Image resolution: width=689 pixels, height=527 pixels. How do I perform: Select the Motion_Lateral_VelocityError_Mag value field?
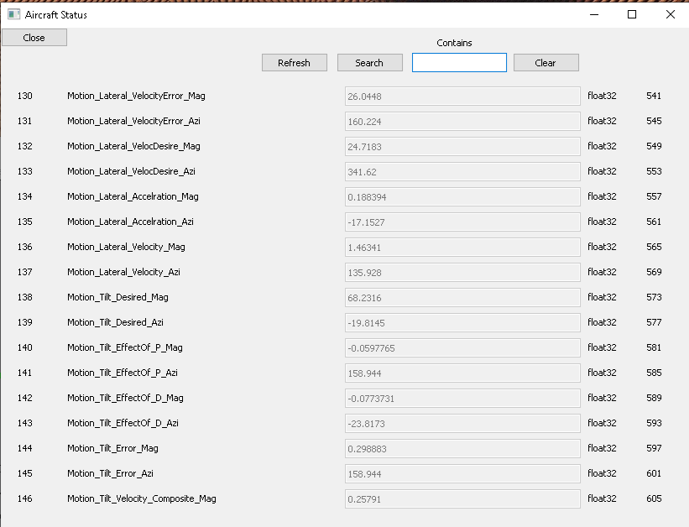tap(462, 97)
